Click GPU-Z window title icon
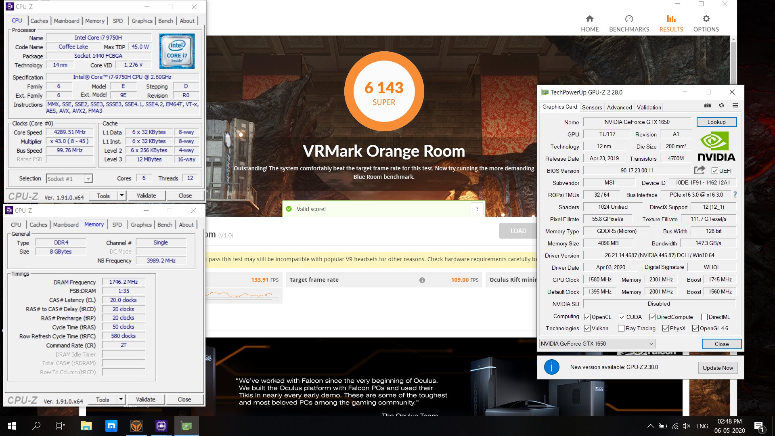The width and height of the screenshot is (775, 436). click(x=545, y=92)
